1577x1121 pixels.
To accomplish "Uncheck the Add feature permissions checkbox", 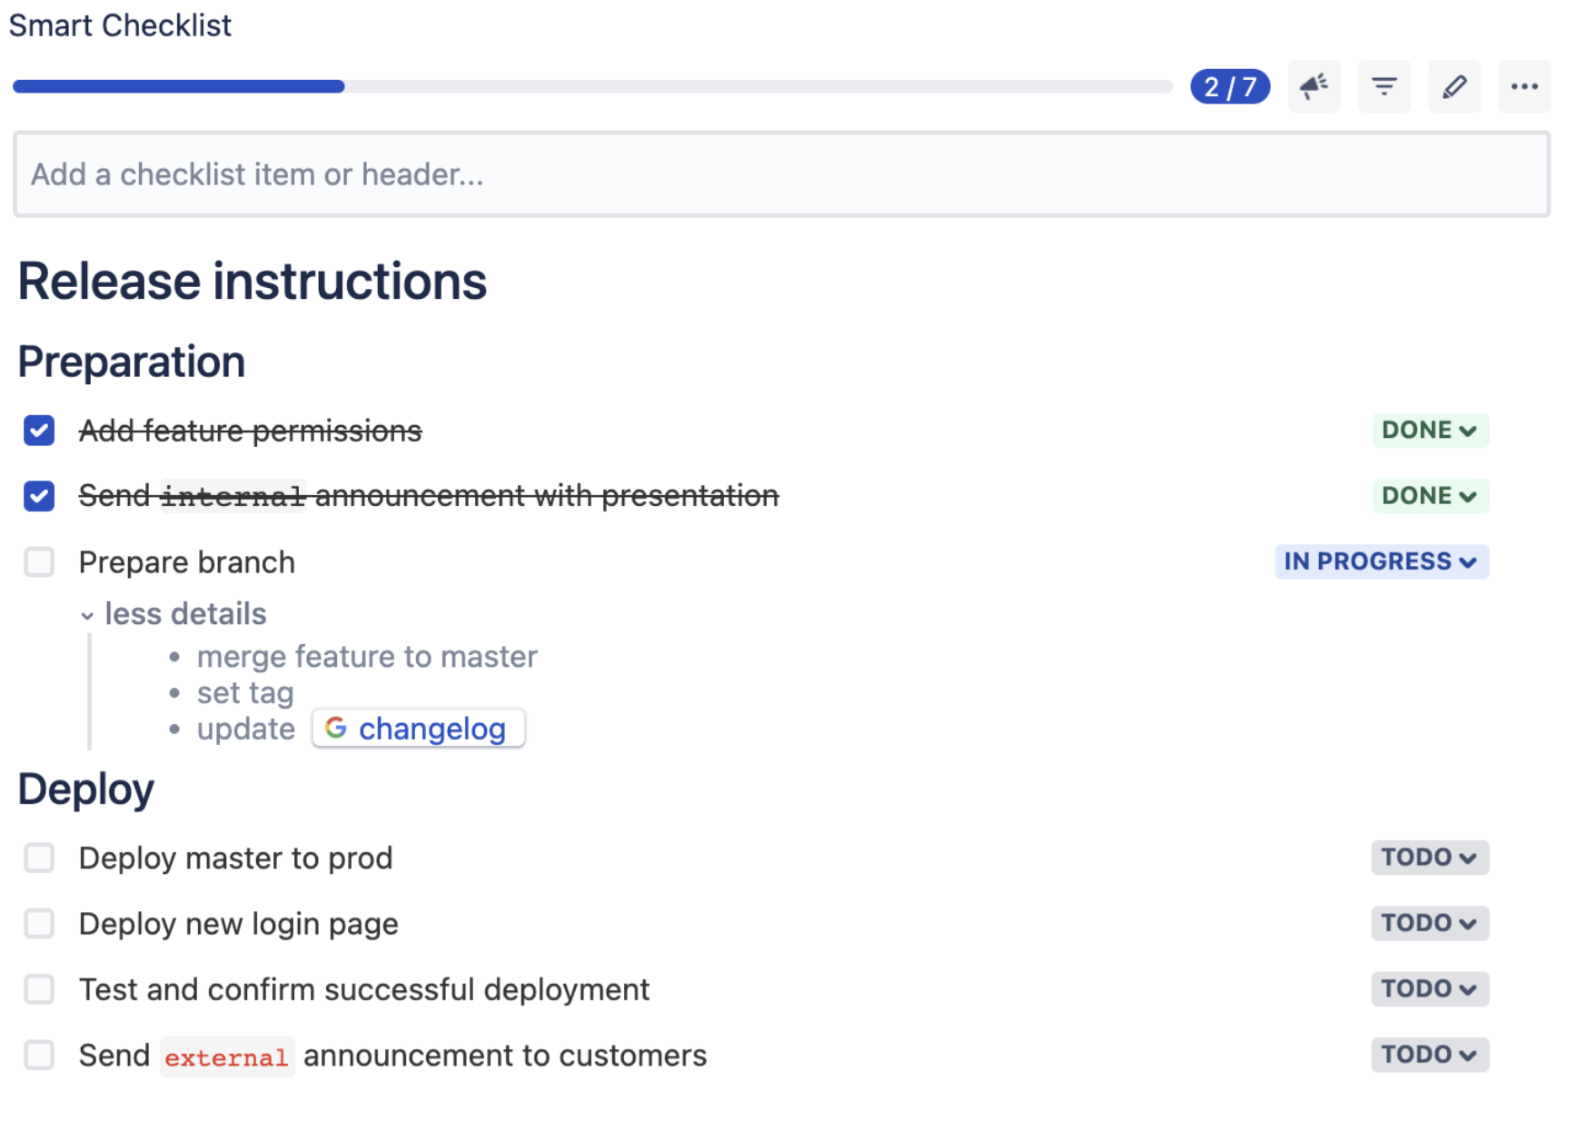I will (39, 430).
